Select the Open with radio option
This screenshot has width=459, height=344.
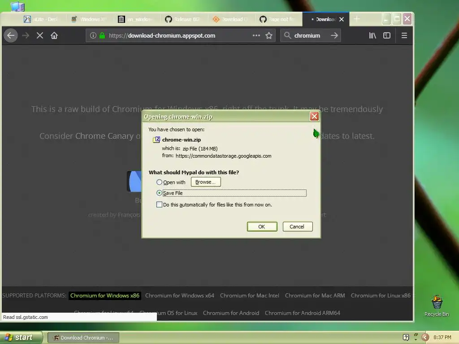tap(159, 182)
